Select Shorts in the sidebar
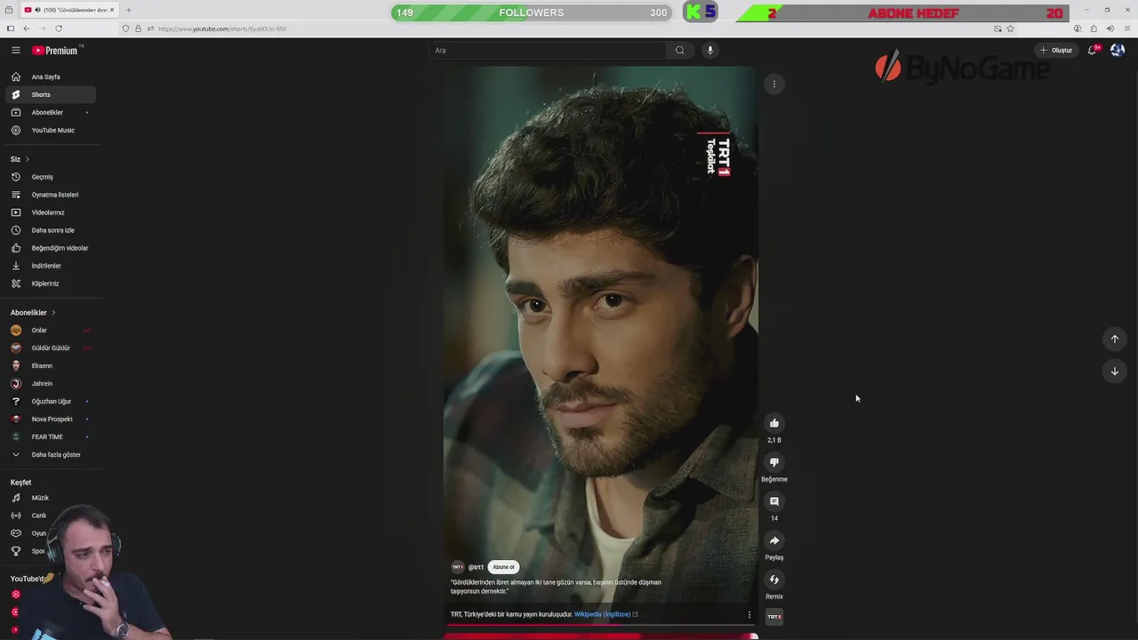Screen dimensions: 1138x640 point(51,95)
